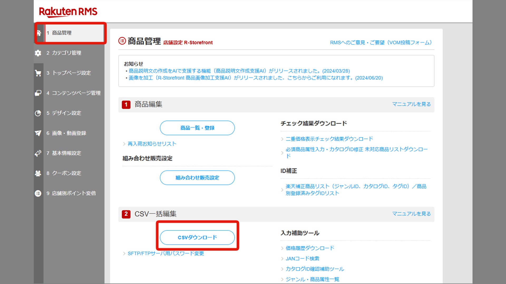This screenshot has width=506, height=284.
Task: Click the chevron before 価格履歴ダウンロード
Action: pos(282,248)
